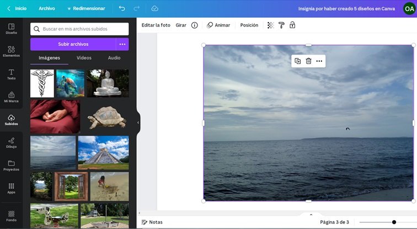Click the cloud save status icon
This screenshot has width=417, height=229.
pyautogui.click(x=154, y=8)
